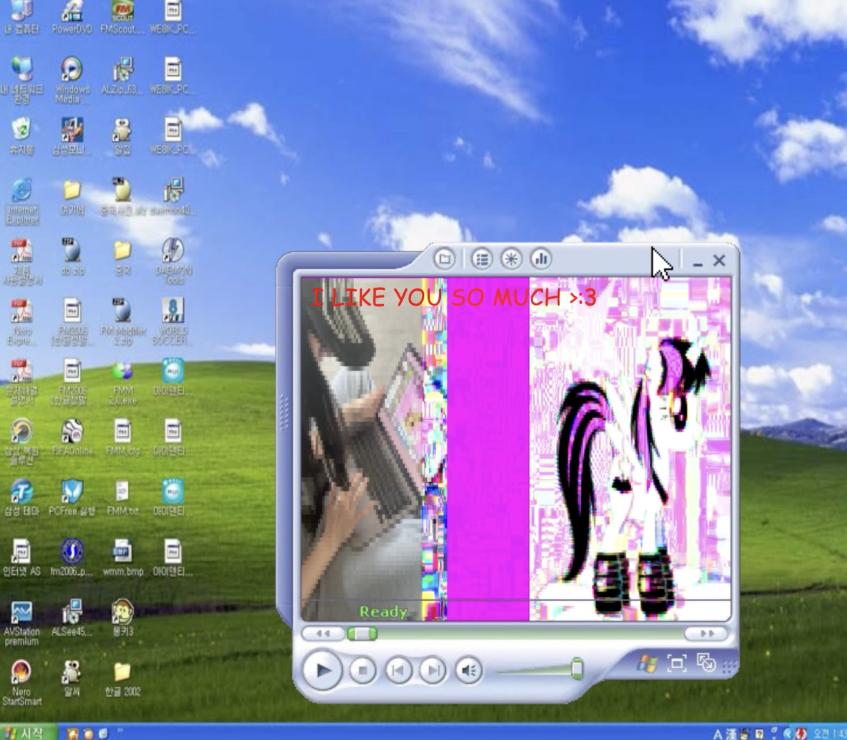Show the playlist panel
This screenshot has width=847, height=740.
tap(482, 259)
